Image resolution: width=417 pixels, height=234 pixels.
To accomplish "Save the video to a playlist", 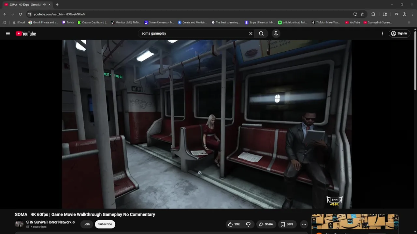I will pyautogui.click(x=287, y=224).
